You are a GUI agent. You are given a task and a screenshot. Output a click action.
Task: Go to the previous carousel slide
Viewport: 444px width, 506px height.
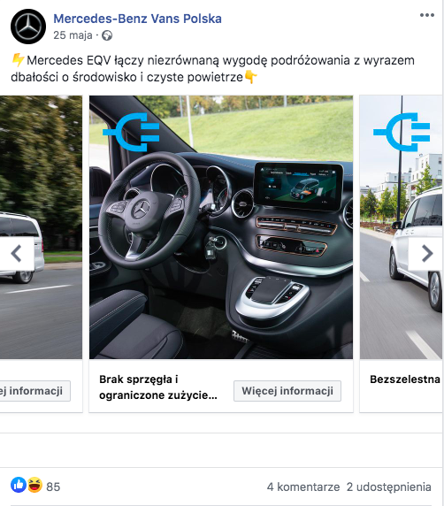coord(17,254)
